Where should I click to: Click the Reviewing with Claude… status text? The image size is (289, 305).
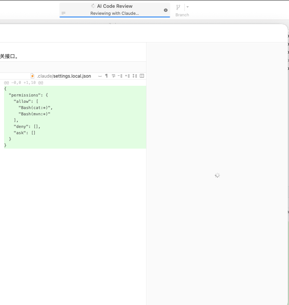[114, 13]
